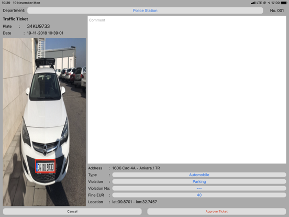Viewport: 289px width, 217px height.
Task: Tap the Department label
Action: click(14, 10)
